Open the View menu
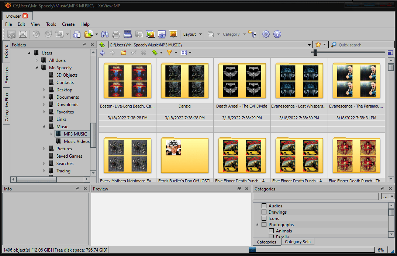The image size is (397, 256). pyautogui.click(x=35, y=24)
